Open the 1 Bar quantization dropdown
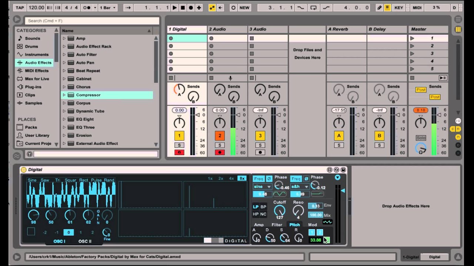Viewport: 474px width, 266px height. [108, 7]
